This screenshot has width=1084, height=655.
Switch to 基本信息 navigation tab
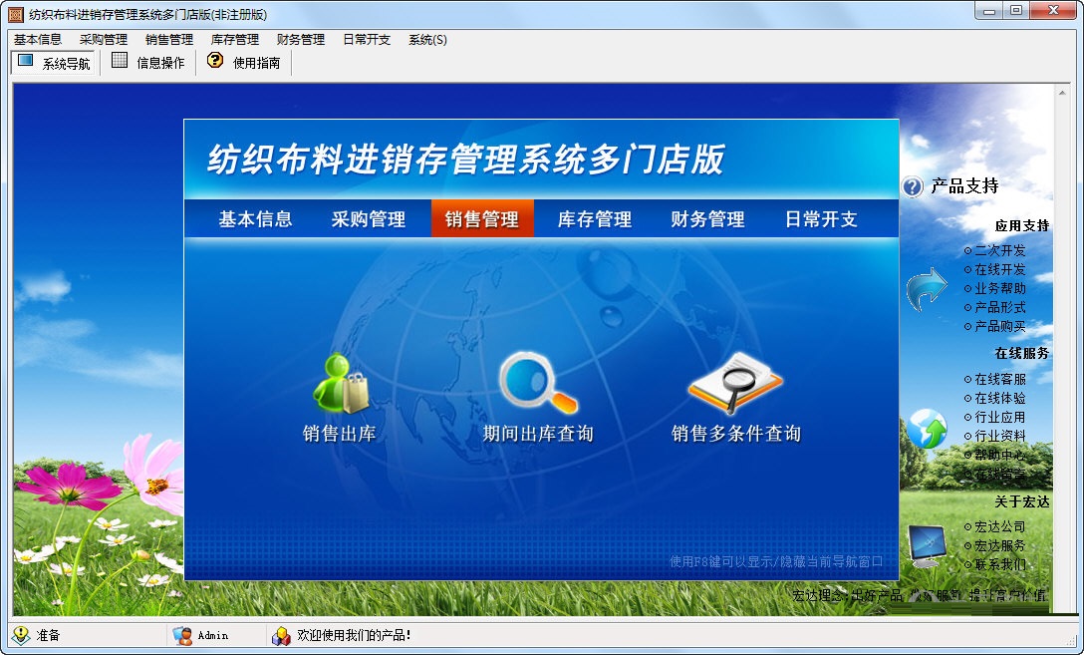[x=255, y=219]
